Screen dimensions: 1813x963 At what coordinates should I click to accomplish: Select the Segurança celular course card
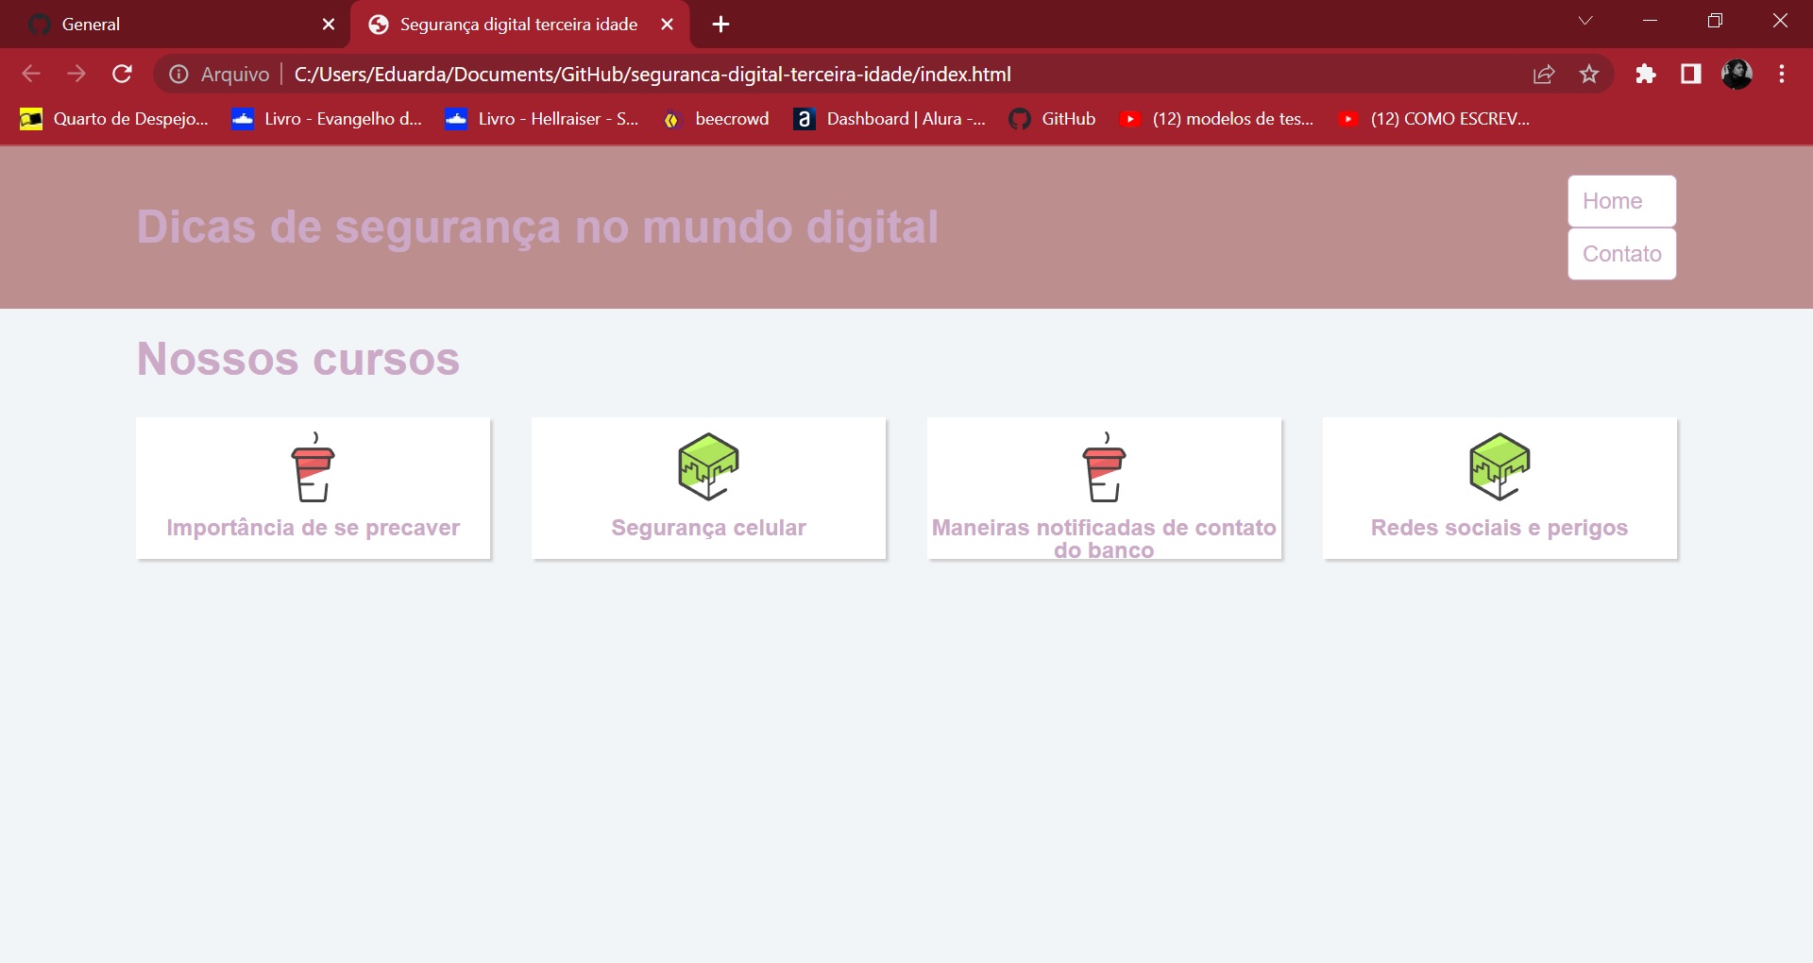click(x=709, y=488)
